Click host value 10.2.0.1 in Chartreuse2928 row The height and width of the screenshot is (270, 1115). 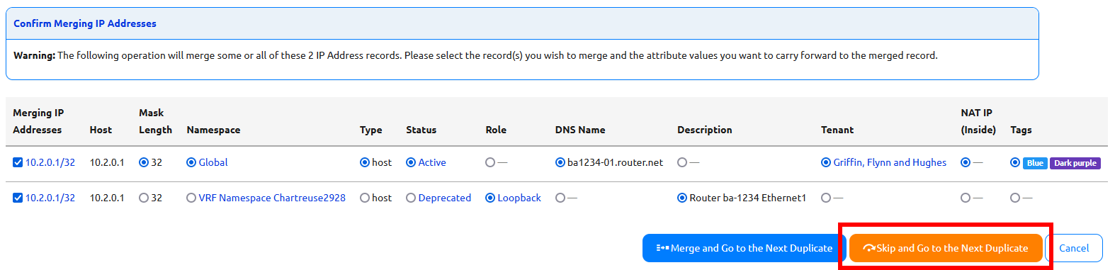pyautogui.click(x=107, y=198)
